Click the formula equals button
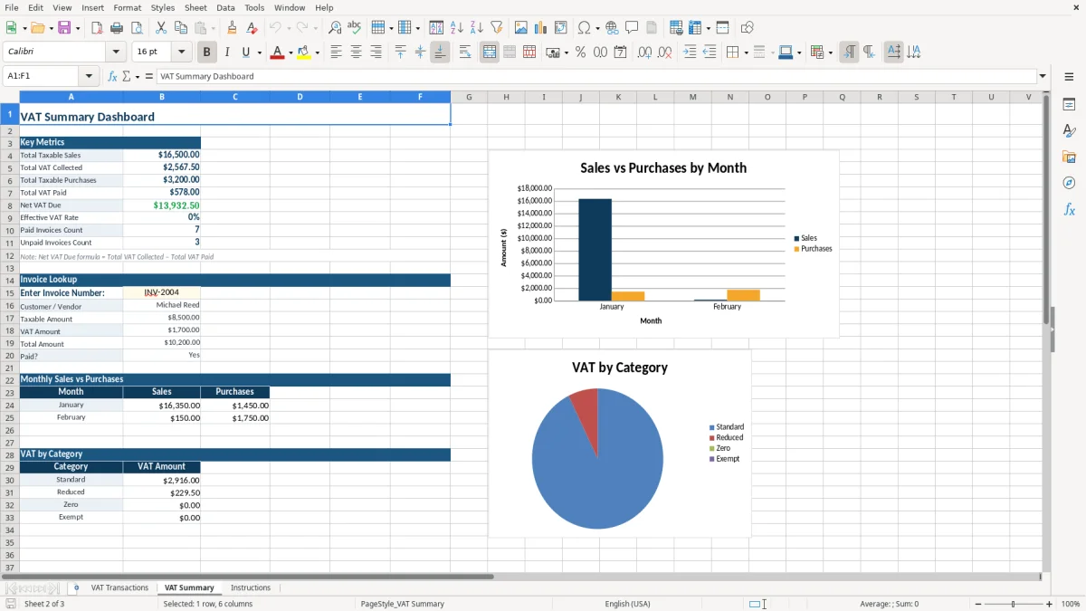 [x=149, y=76]
